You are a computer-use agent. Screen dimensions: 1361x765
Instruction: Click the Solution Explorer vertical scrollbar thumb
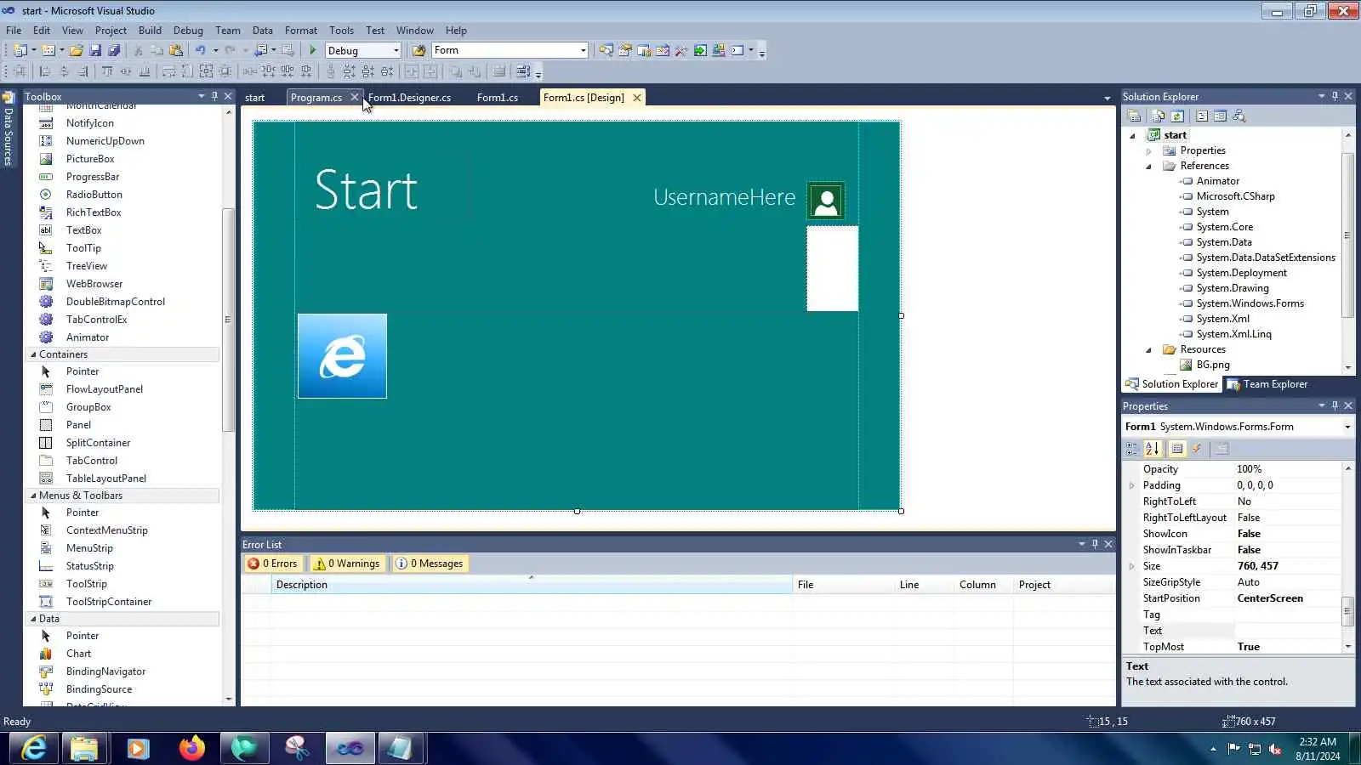tap(1347, 235)
